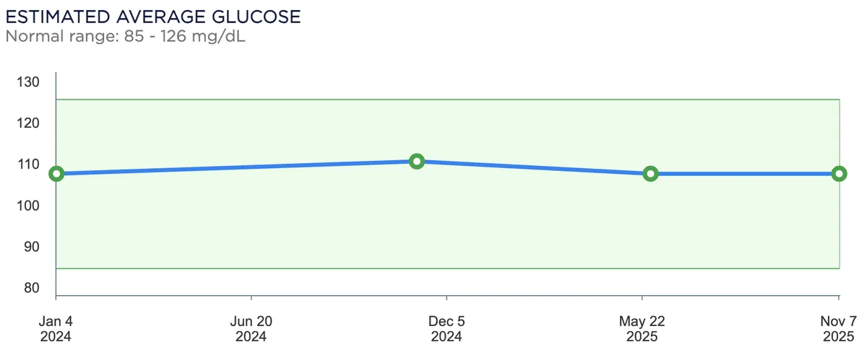Click the Jun 20 2024 x-axis date label

251,329
